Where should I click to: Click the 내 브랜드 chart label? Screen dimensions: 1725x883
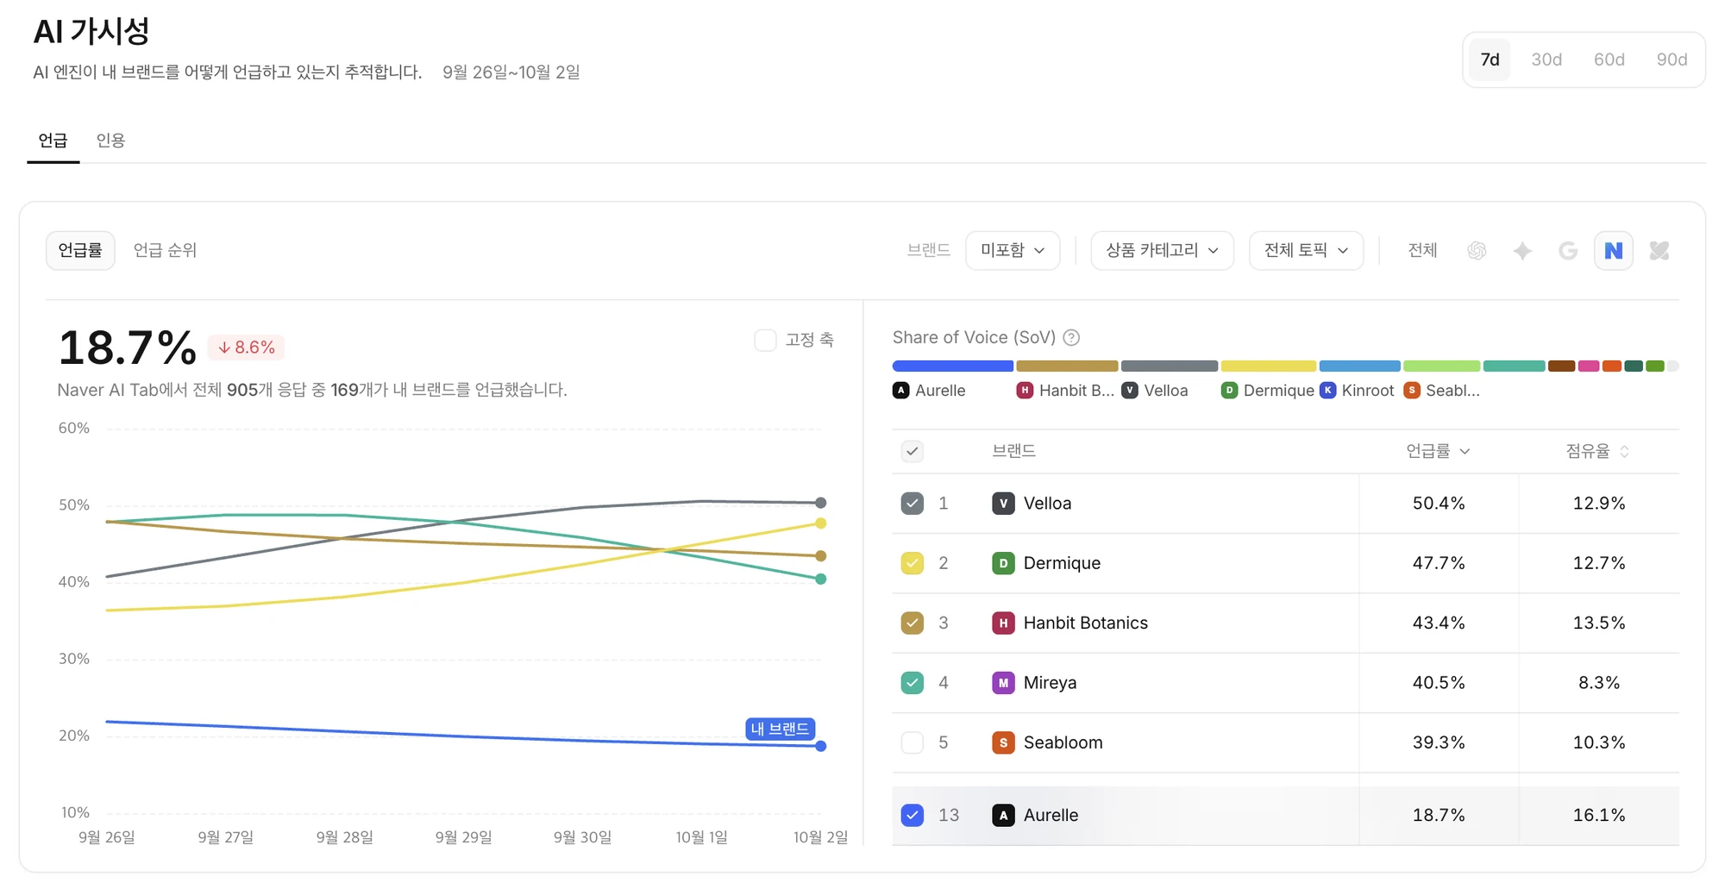(x=780, y=729)
